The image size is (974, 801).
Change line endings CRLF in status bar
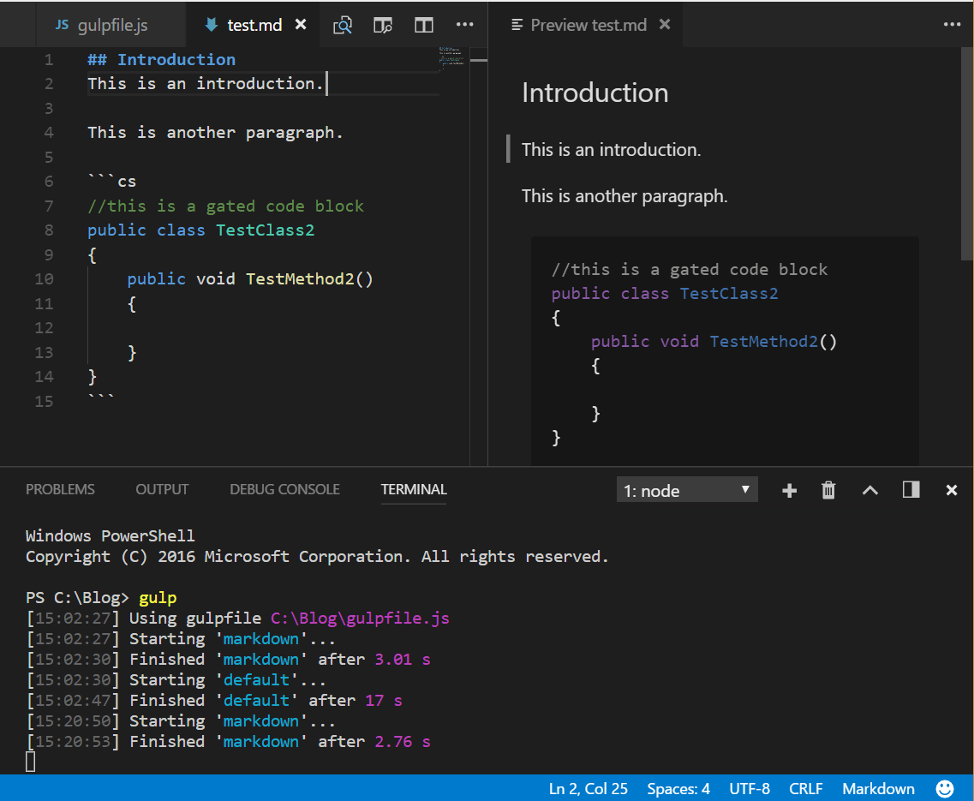[805, 788]
